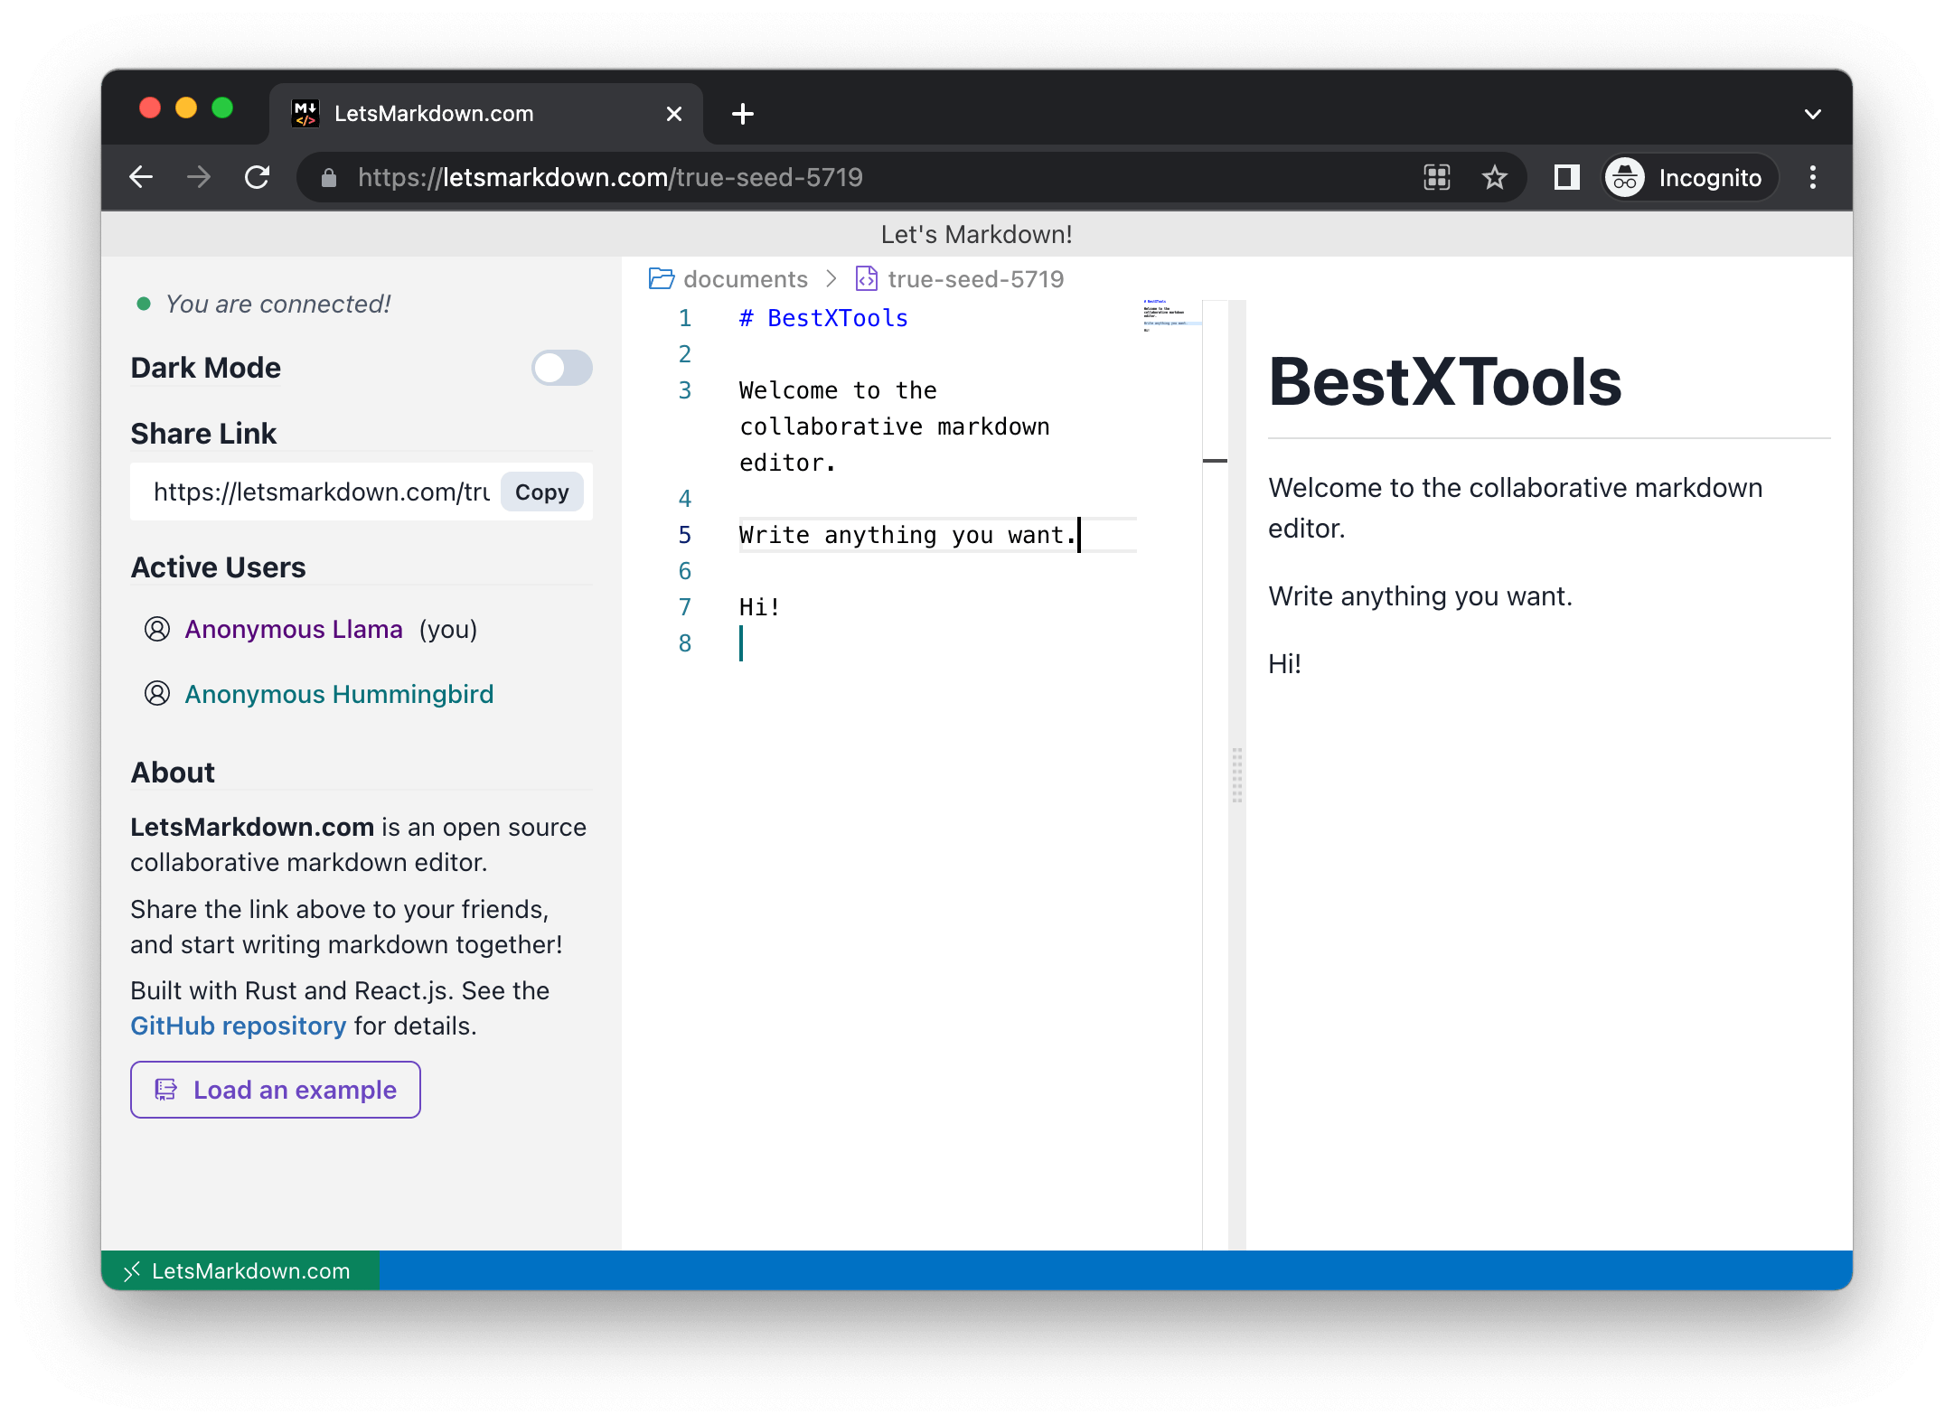Select Anonymous Llama user name
The width and height of the screenshot is (1954, 1424).
pos(294,629)
